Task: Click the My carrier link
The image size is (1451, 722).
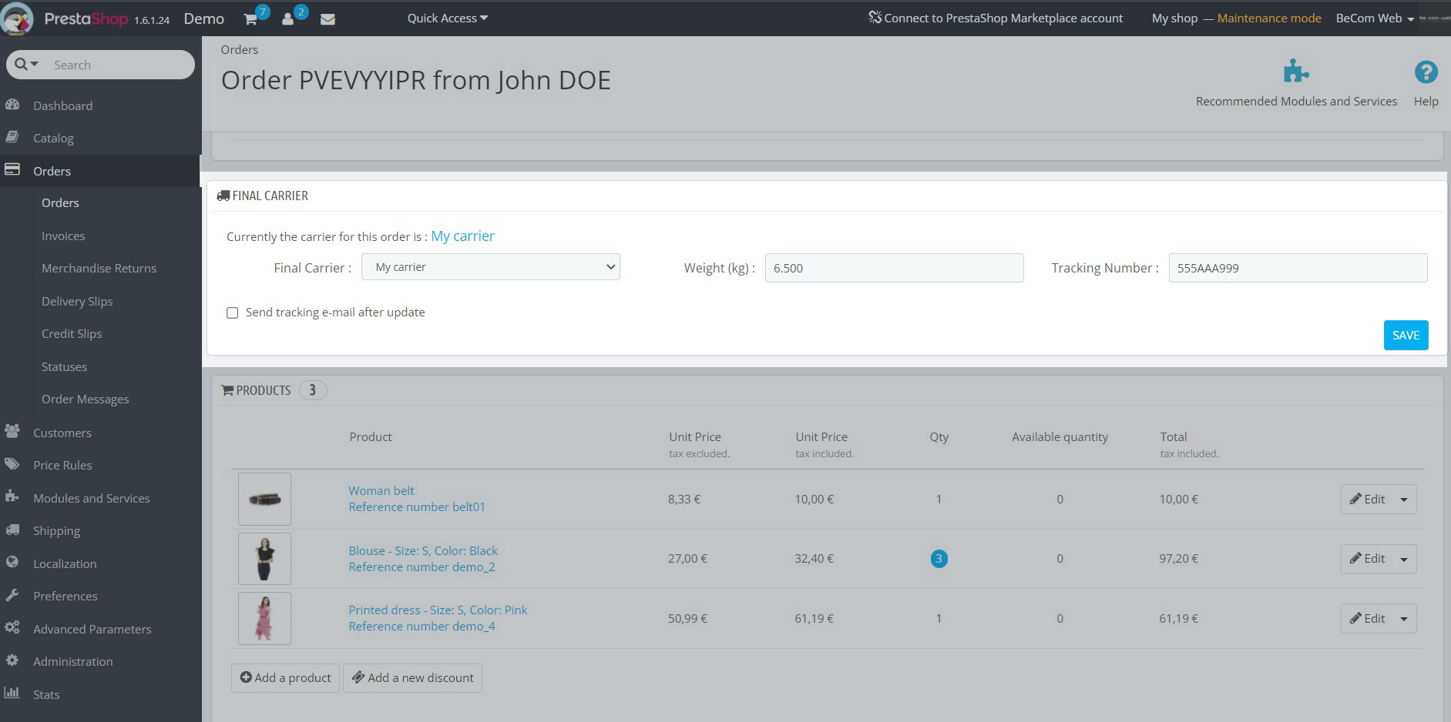Action: 462,236
